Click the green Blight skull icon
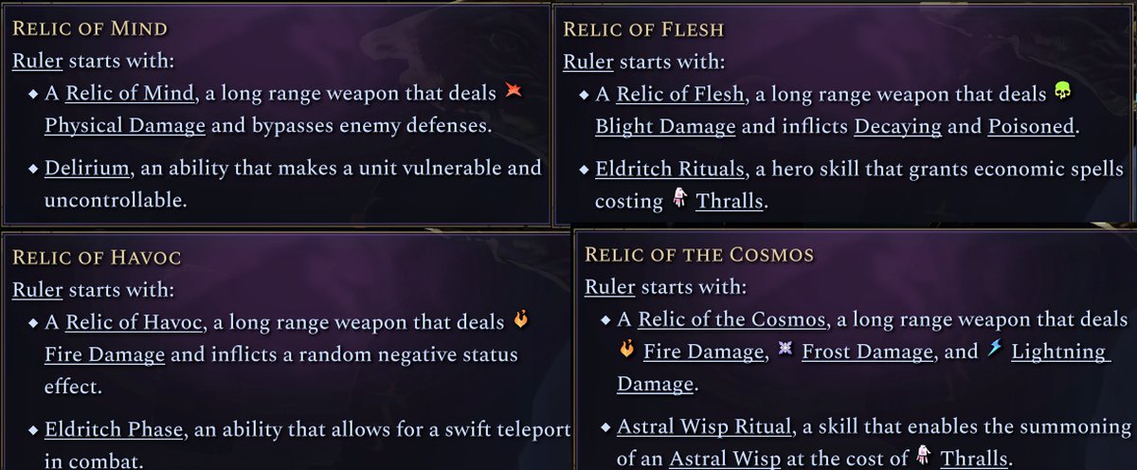The image size is (1137, 470). click(1063, 92)
